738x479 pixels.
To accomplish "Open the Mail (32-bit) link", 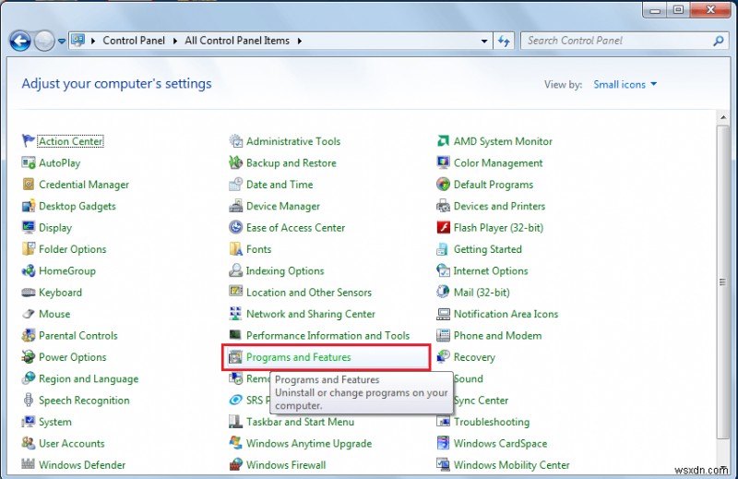I will point(482,293).
